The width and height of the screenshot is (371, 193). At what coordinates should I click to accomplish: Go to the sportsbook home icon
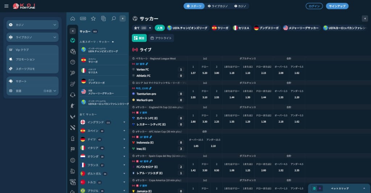tap(72, 18)
